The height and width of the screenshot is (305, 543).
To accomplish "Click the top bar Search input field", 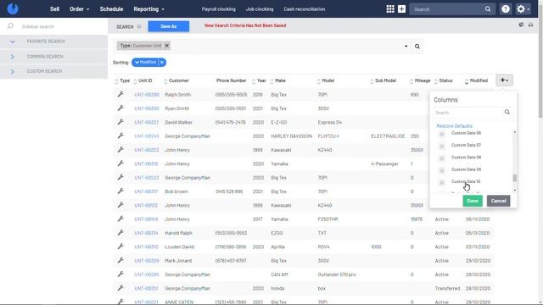I will pyautogui.click(x=448, y=9).
